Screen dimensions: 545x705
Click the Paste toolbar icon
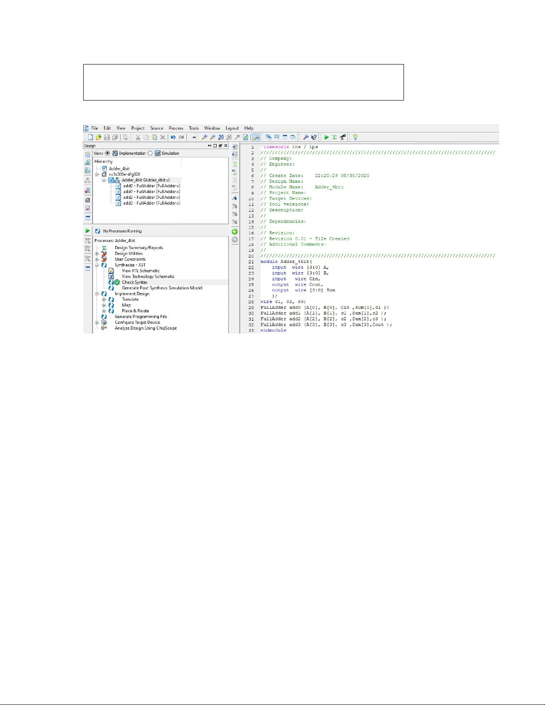point(154,137)
